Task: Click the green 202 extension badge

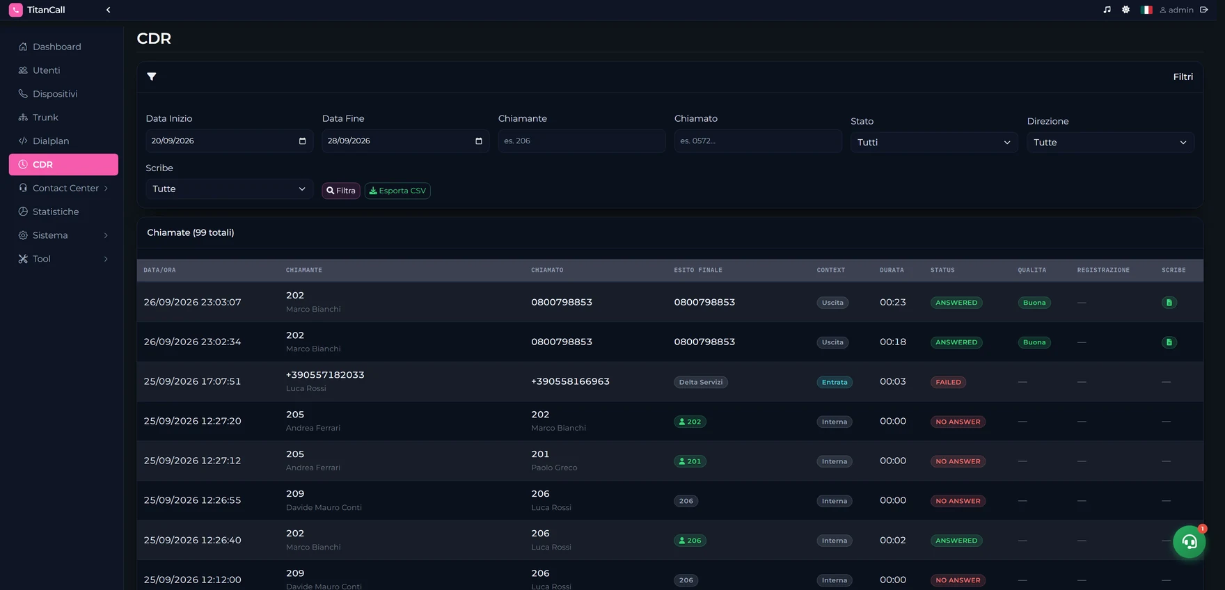Action: 690,422
